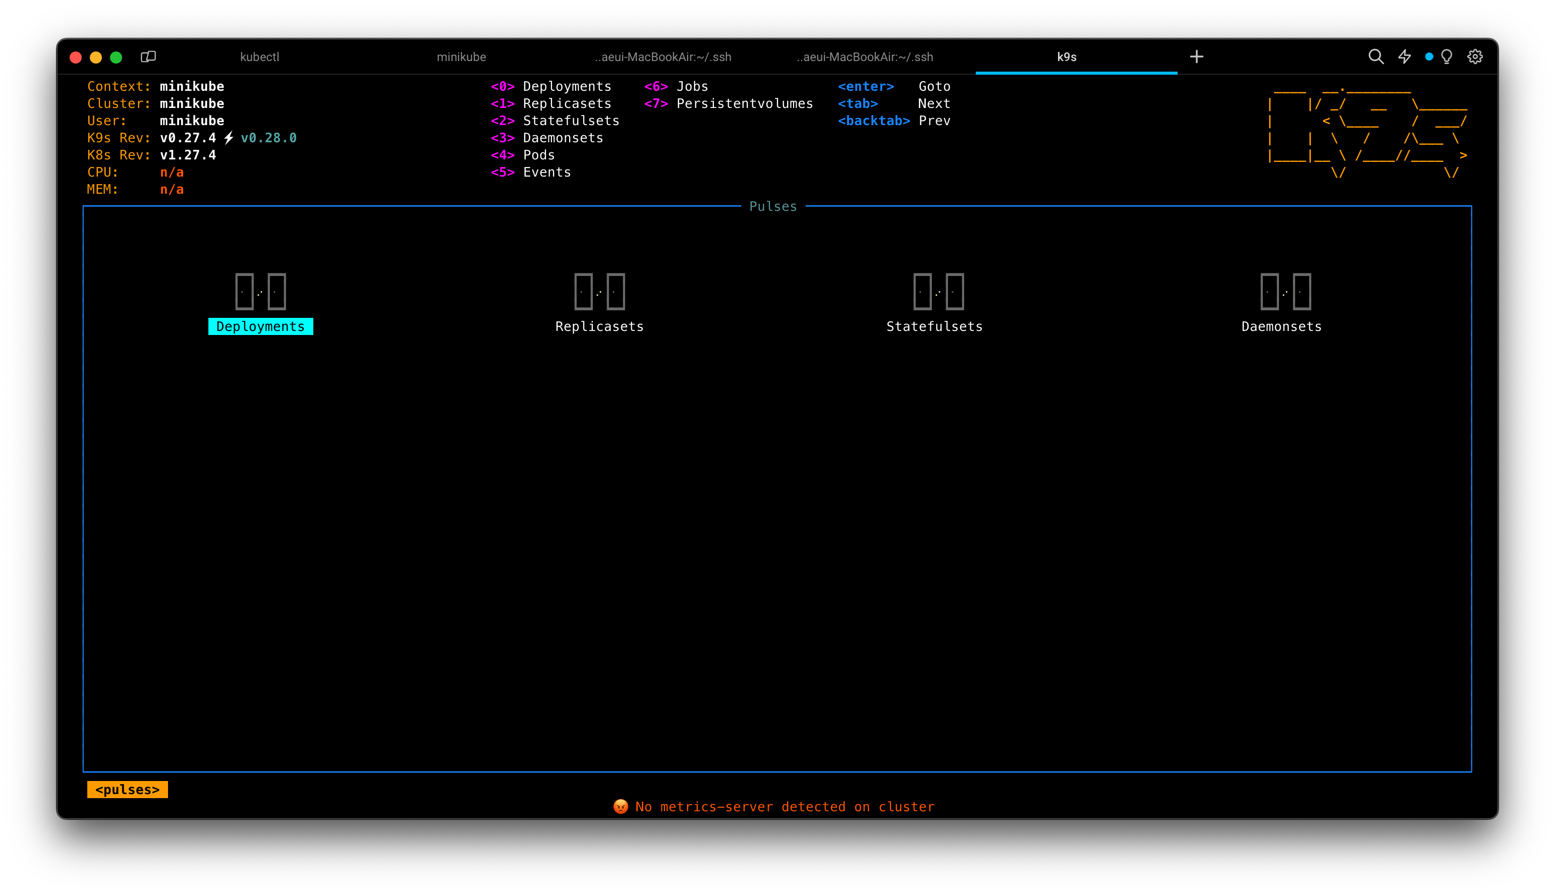Click the Daemonsets pulse gauge graphic
Viewport: 1555px width, 894px height.
click(1285, 291)
